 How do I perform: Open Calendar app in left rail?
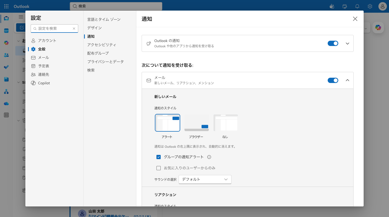pyautogui.click(x=6, y=31)
